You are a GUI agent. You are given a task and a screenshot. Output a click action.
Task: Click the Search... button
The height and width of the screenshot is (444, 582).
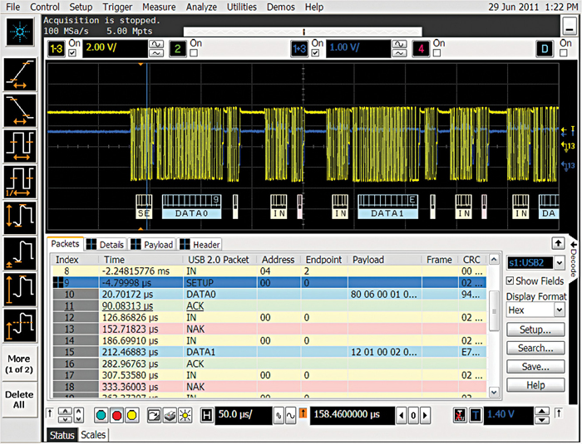pos(535,349)
